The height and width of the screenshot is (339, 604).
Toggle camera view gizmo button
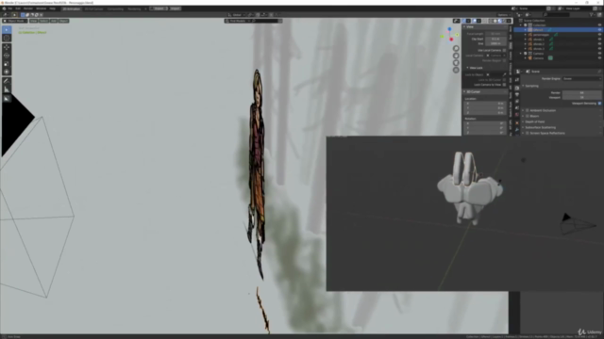click(456, 63)
